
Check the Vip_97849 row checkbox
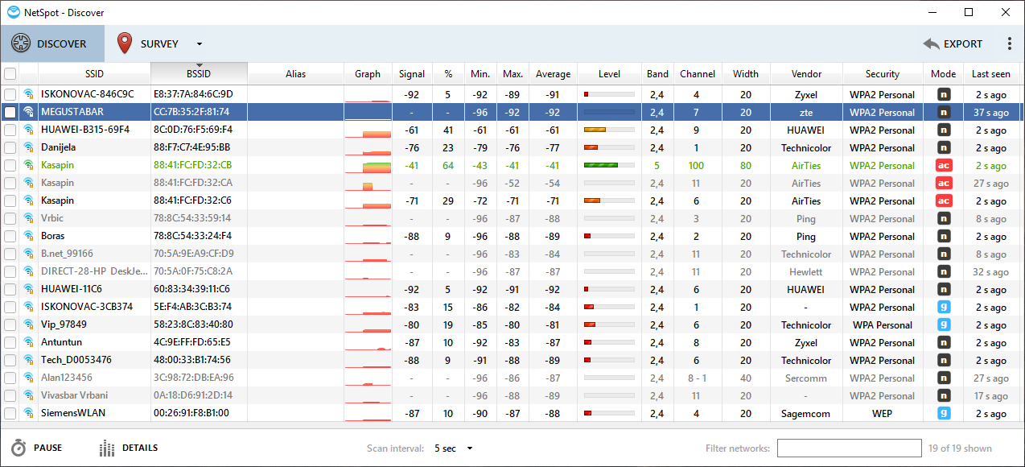tap(10, 324)
